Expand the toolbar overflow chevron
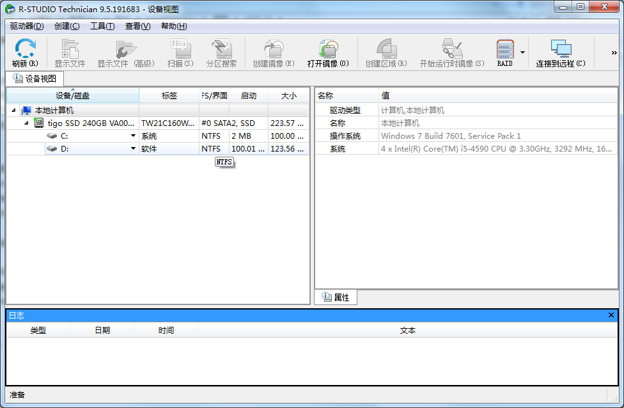624x408 pixels. pos(614,53)
